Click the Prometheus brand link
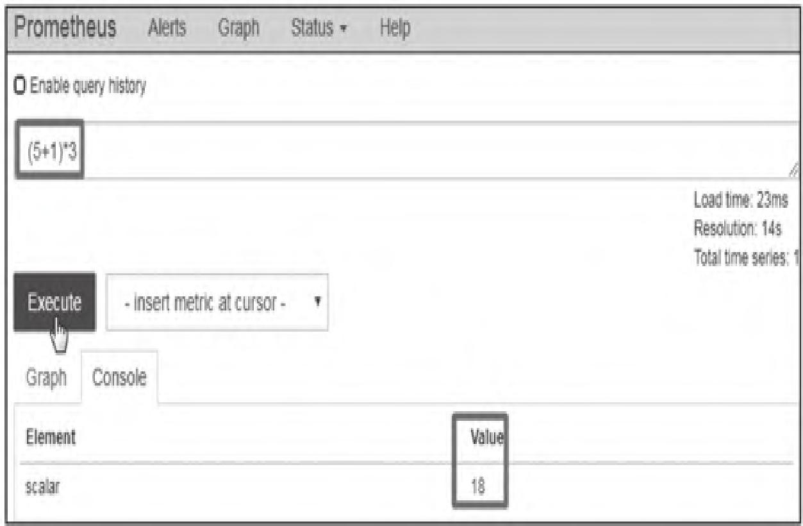Viewport: 803px width, 526px height. [65, 27]
